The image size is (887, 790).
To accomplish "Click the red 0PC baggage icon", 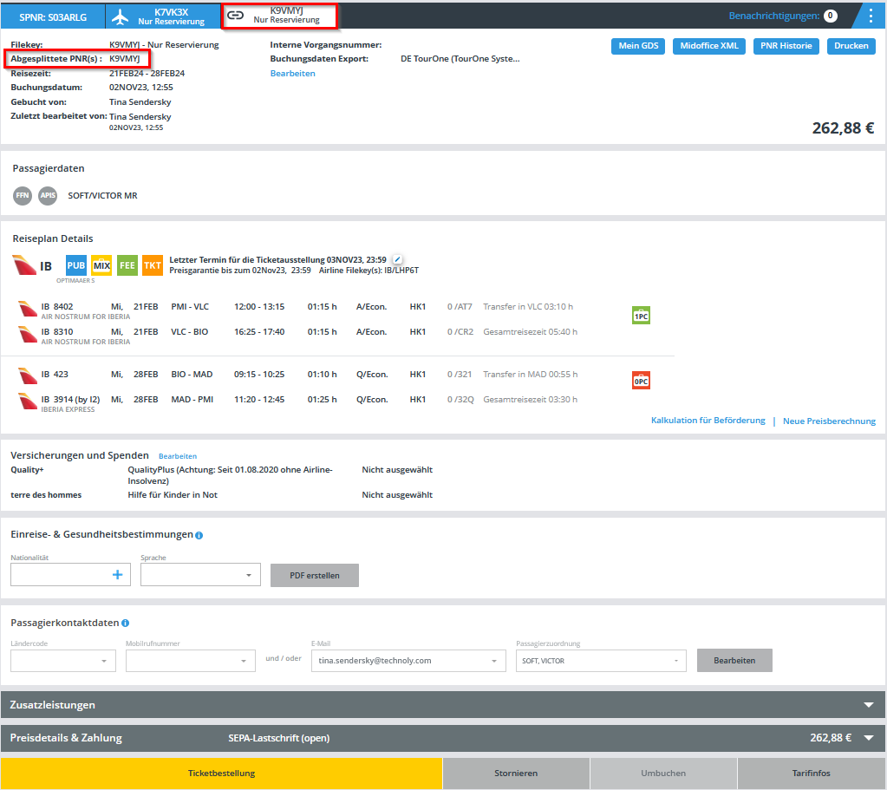I will coord(641,381).
